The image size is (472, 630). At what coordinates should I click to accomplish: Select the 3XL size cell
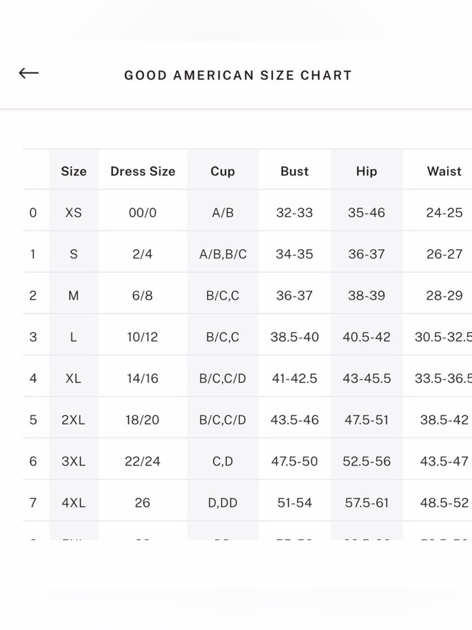tap(74, 461)
